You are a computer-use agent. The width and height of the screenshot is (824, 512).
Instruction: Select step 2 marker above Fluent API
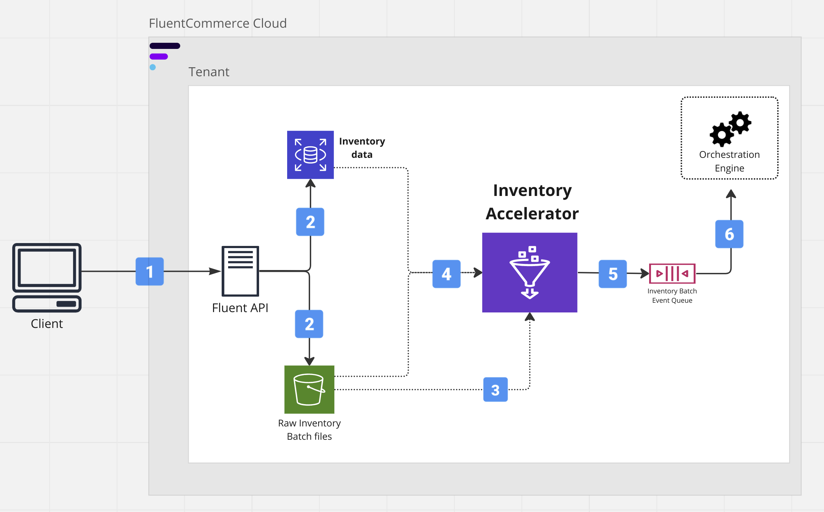[x=310, y=222]
